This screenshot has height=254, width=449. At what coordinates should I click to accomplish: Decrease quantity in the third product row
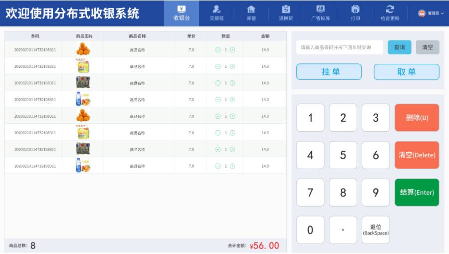click(x=218, y=83)
